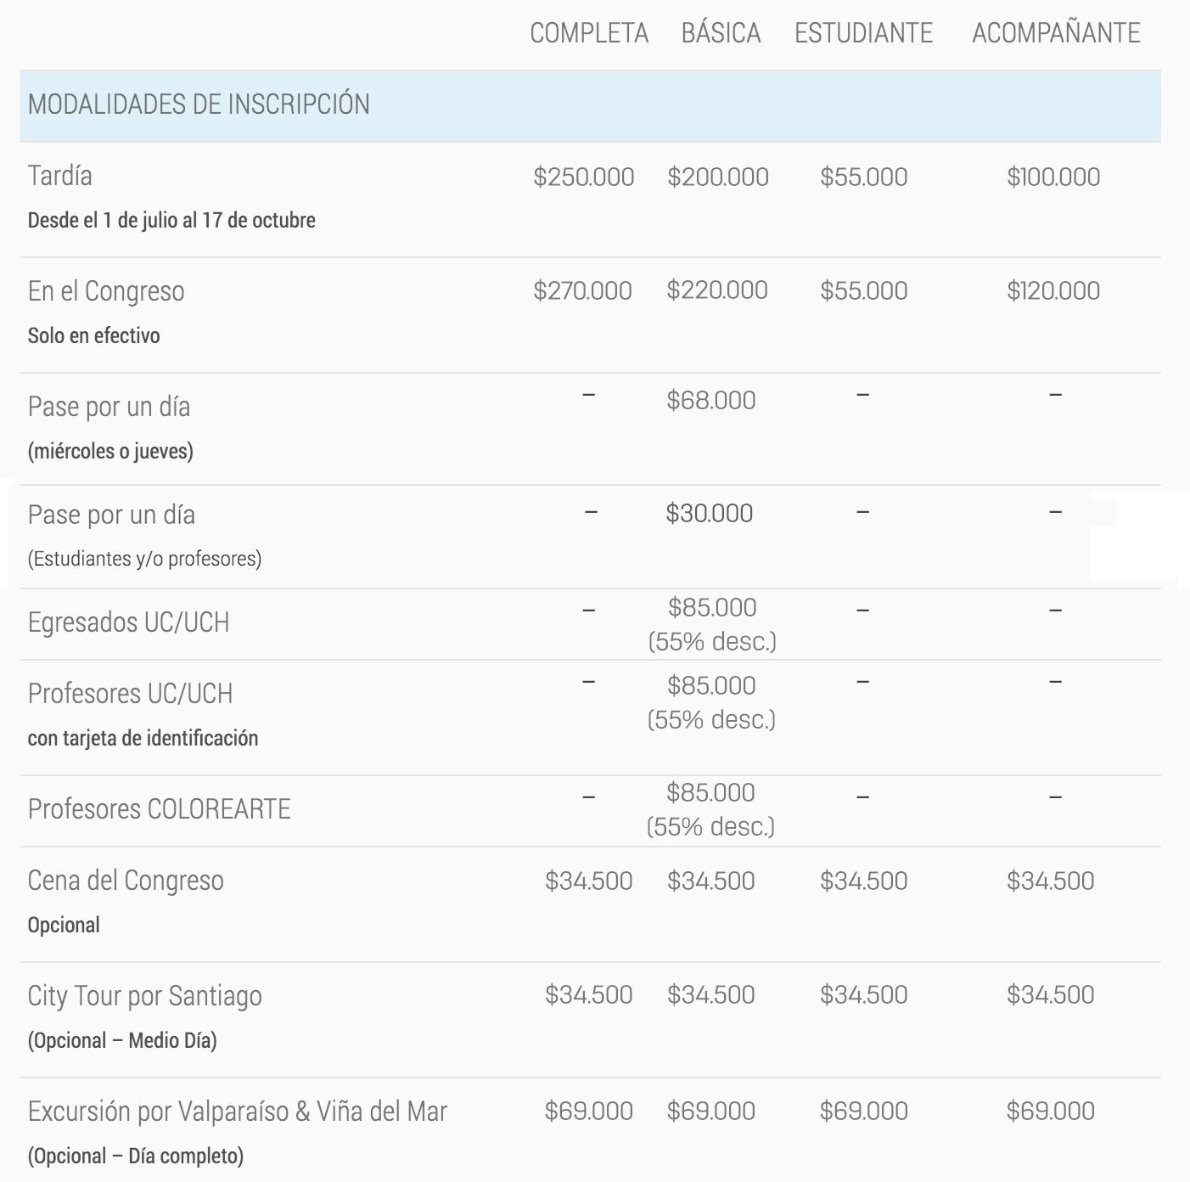Screen dimensions: 1190x1182
Task: Click the $120.000 price
Action: click(x=1053, y=290)
